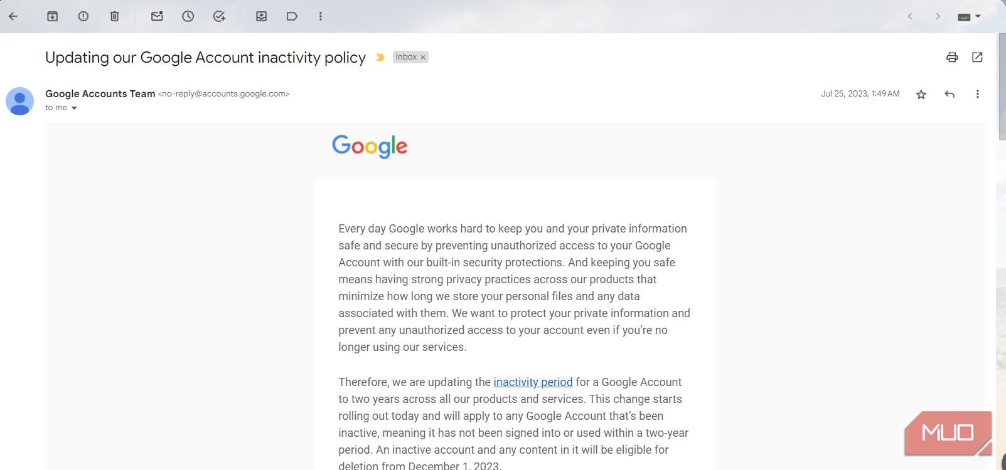Print the email
The width and height of the screenshot is (1006, 470).
[x=952, y=57]
